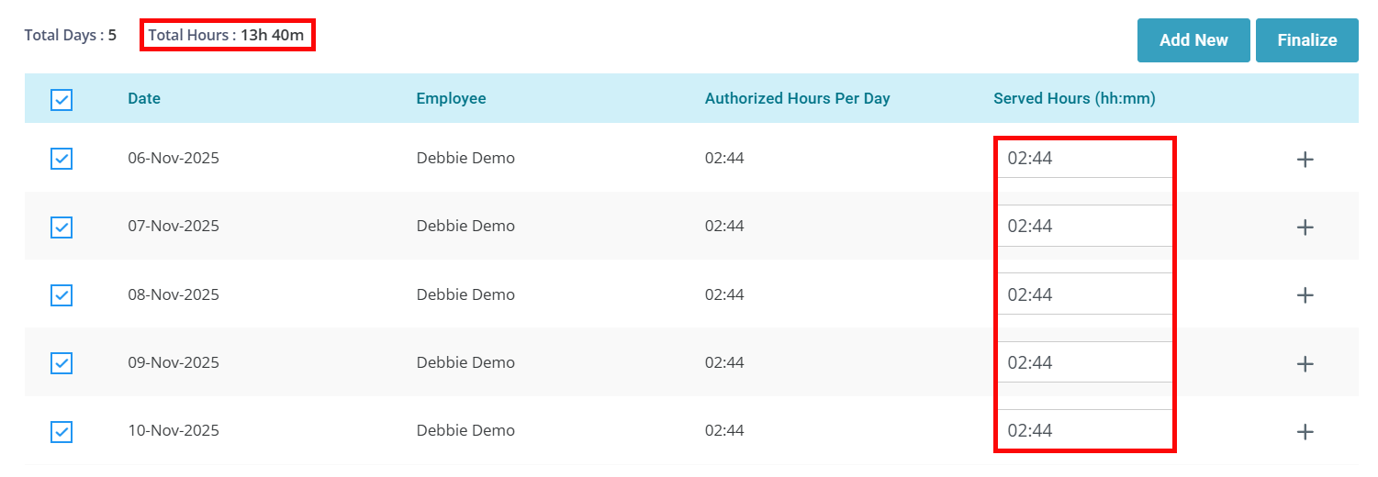1378x477 pixels.
Task: Hit the plus icon for 09-Nov-2025 row
Action: point(1305,364)
